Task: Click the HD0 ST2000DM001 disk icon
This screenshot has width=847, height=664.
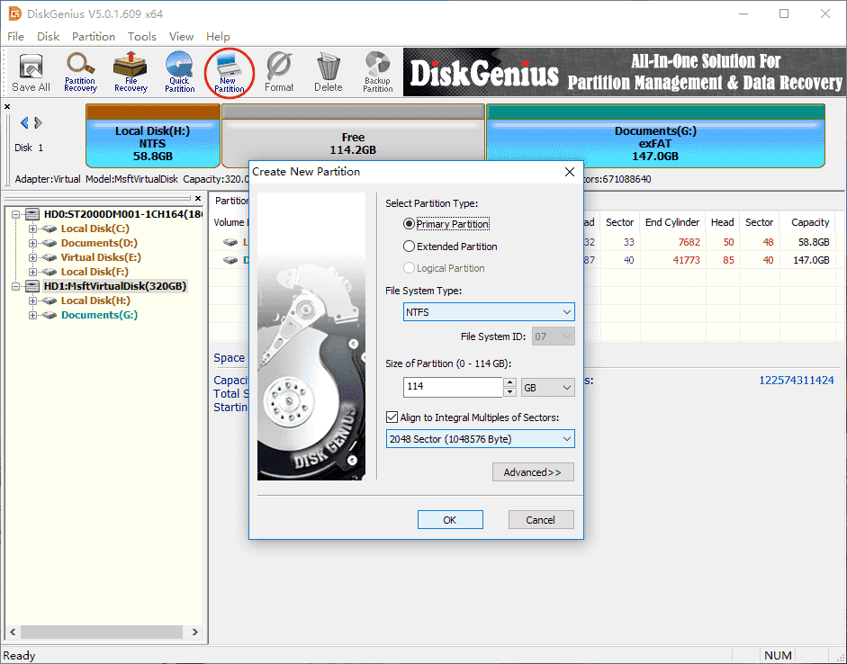Action: click(x=32, y=214)
